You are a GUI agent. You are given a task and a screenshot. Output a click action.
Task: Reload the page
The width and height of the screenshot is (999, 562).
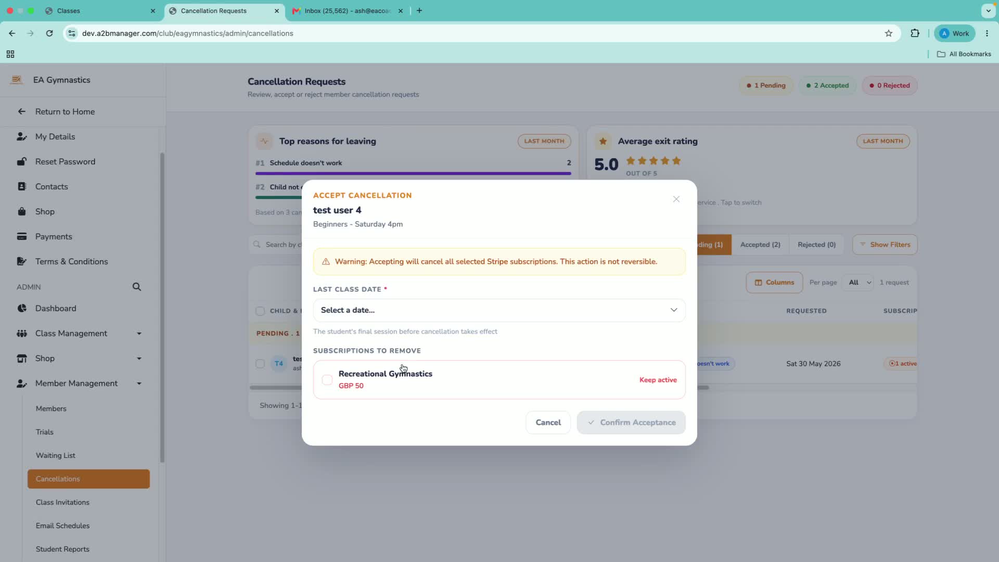click(x=49, y=33)
